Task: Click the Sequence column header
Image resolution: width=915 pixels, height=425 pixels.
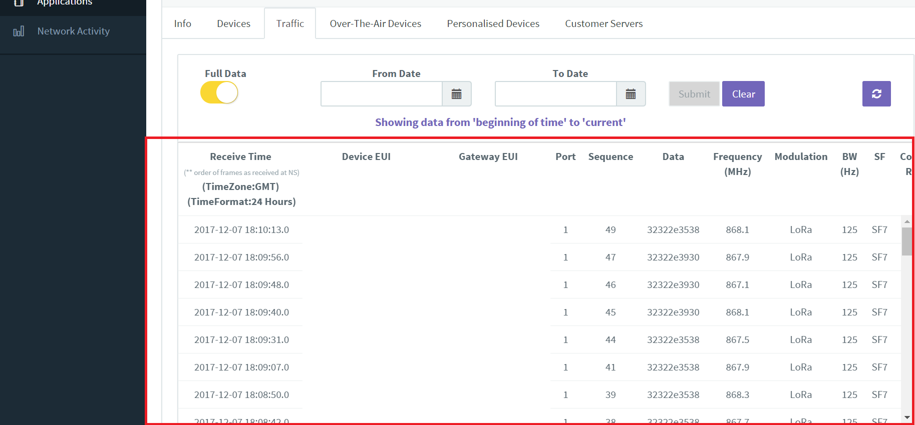Action: click(611, 156)
